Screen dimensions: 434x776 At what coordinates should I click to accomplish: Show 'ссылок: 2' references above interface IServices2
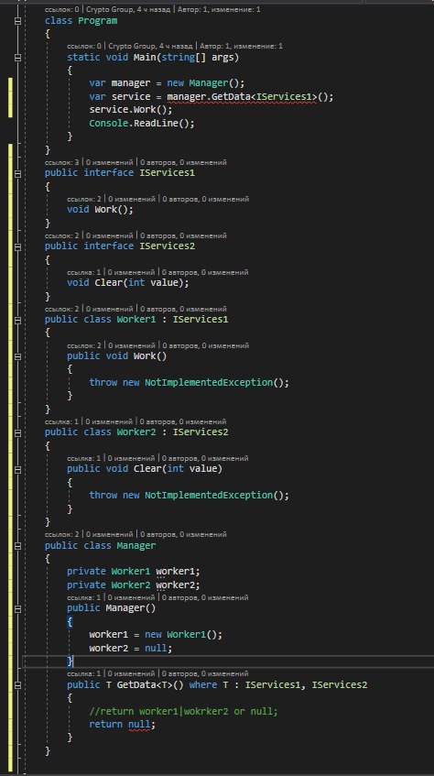point(61,235)
